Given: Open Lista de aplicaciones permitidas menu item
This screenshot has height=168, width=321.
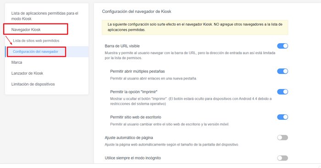Looking at the screenshot, I should click(x=44, y=16).
